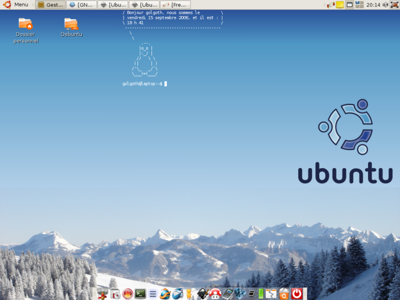Launch the rubber stamp dock icon
Viewport: 400px width, 300px height.
coord(103,293)
